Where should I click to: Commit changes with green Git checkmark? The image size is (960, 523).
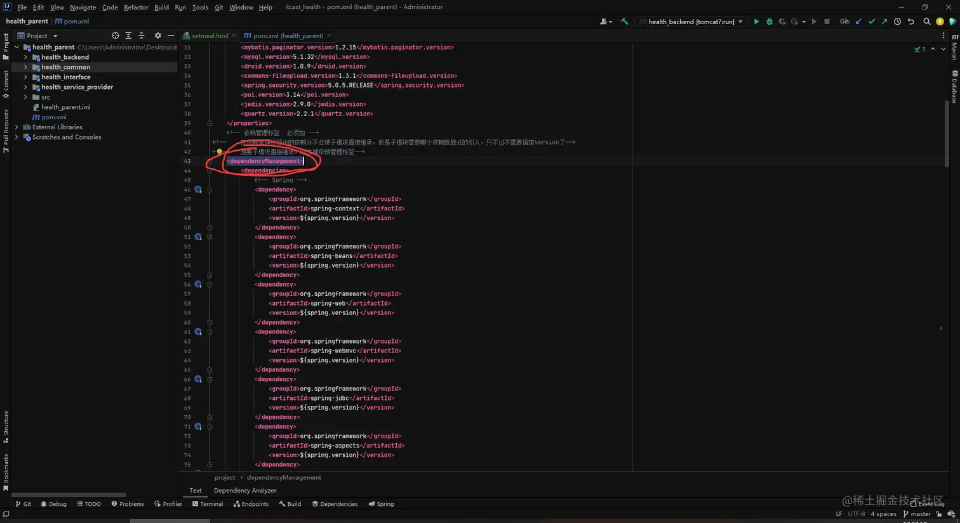click(872, 22)
